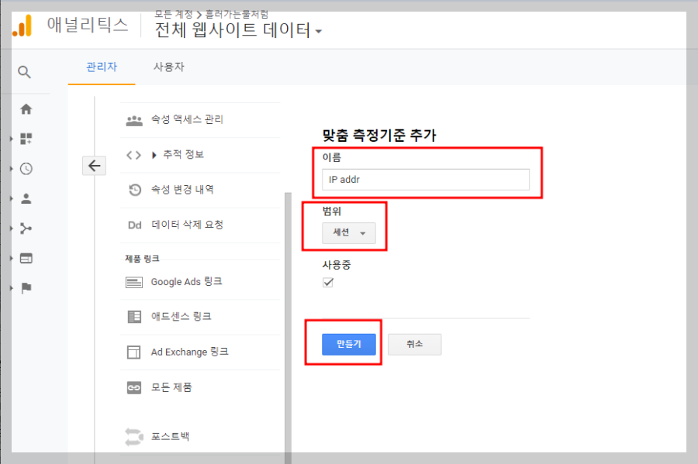Click the Acquisition branching icon
The width and height of the screenshot is (698, 464).
[x=26, y=228]
